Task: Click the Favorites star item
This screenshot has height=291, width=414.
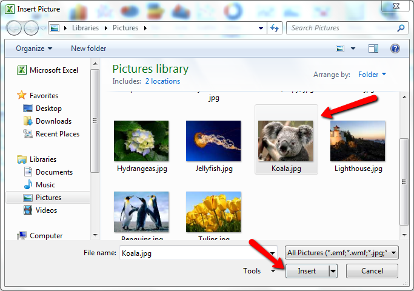Action: click(x=38, y=96)
